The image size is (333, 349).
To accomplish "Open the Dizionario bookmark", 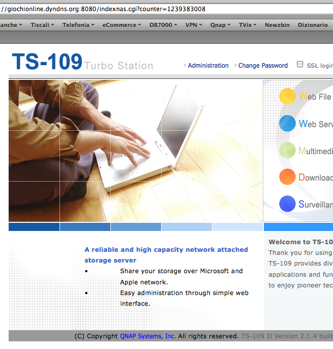I will (x=313, y=25).
